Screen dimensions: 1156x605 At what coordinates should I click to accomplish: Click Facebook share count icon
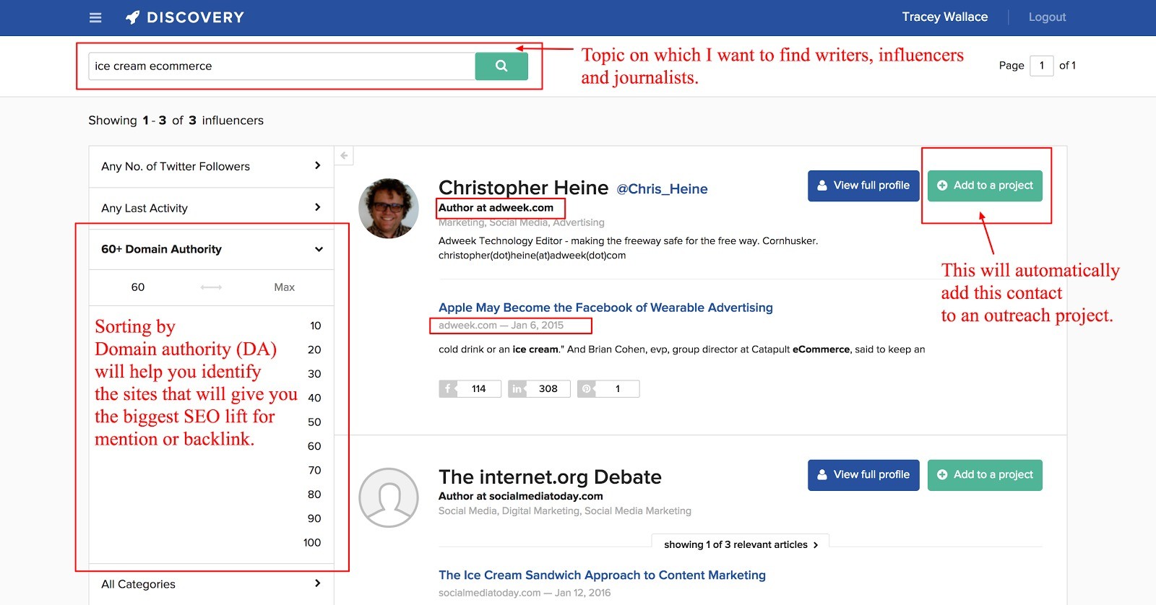pyautogui.click(x=448, y=388)
